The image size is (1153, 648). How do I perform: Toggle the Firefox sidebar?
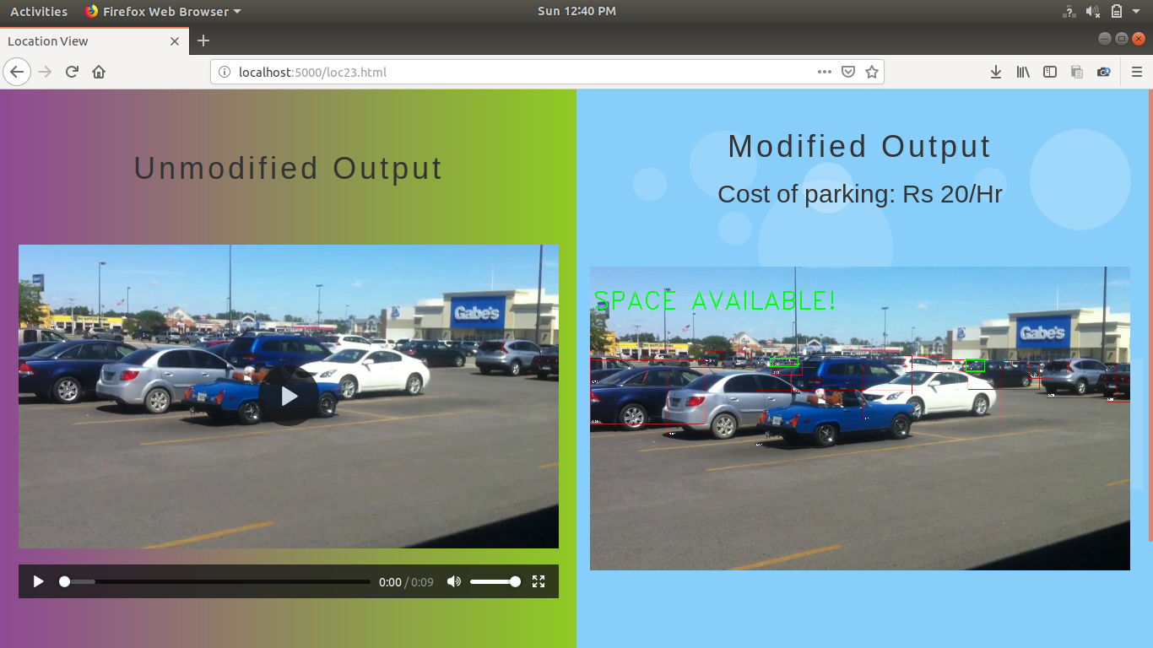[x=1050, y=72]
